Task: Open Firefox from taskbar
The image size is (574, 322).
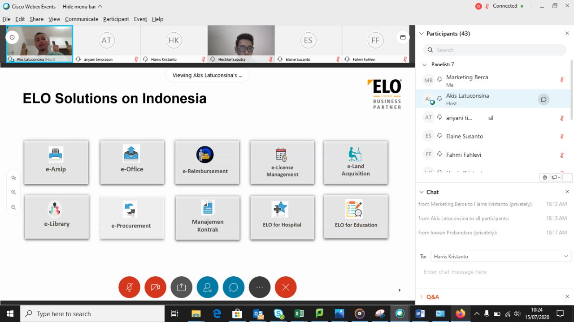Action: pyautogui.click(x=461, y=313)
